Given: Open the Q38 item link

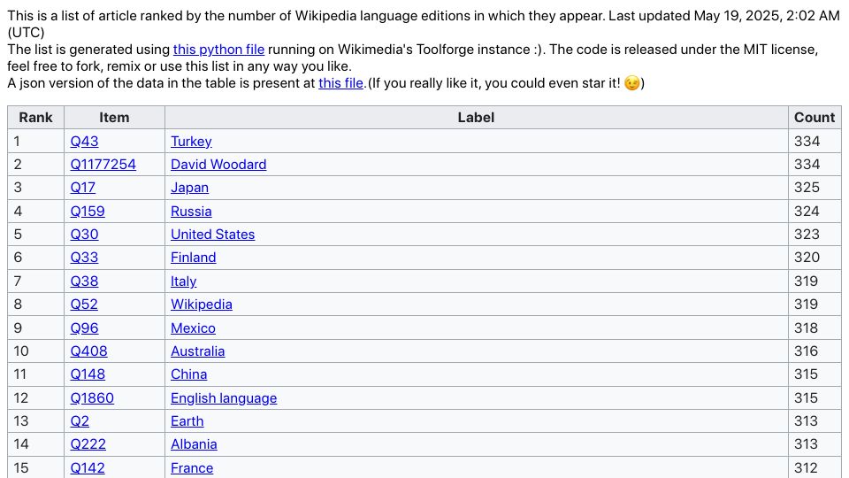Looking at the screenshot, I should click(x=85, y=281).
